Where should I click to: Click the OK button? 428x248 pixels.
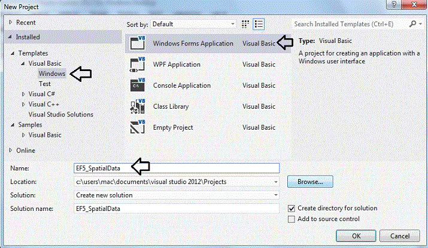[356, 236]
